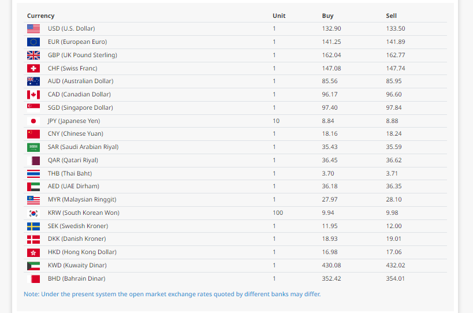Click the AUD (Australian Dollar) row label
The height and width of the screenshot is (313, 473).
point(80,81)
